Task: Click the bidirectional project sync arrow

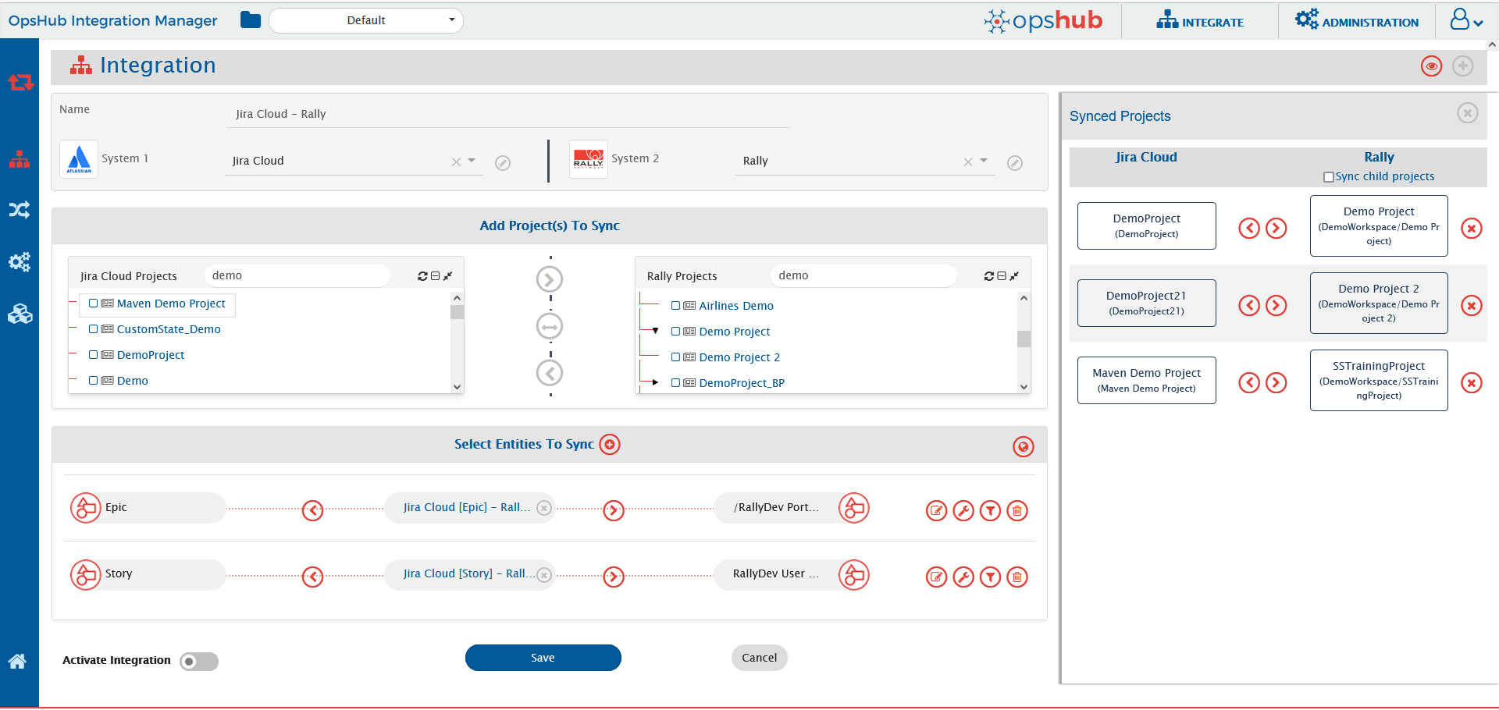Action: (550, 327)
